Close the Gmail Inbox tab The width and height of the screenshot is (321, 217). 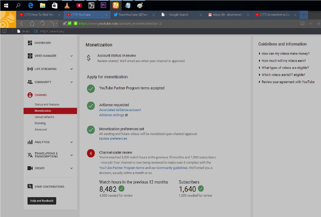[x=248, y=15]
